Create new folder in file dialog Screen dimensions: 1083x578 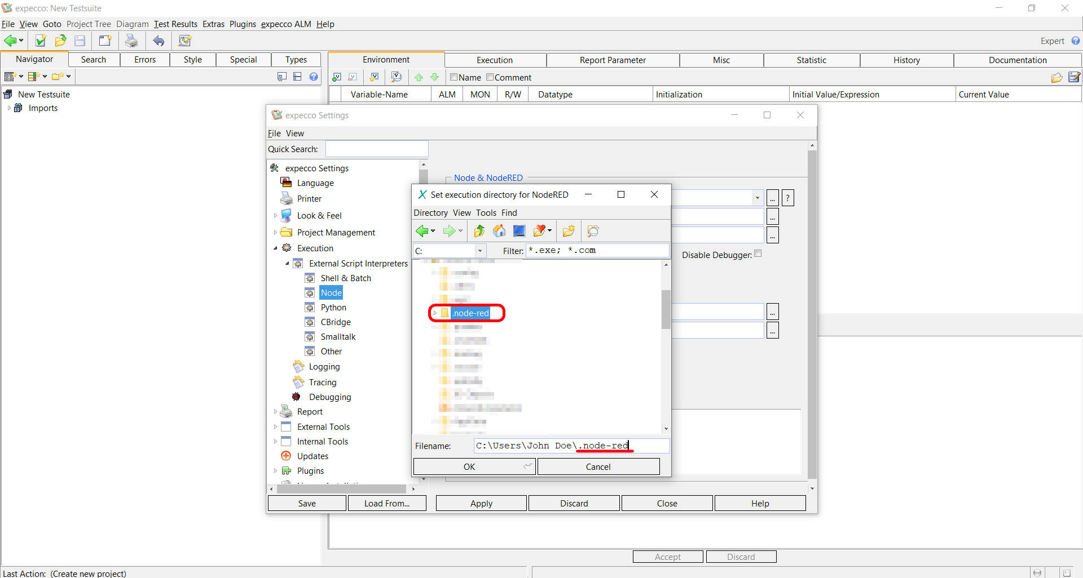[569, 231]
